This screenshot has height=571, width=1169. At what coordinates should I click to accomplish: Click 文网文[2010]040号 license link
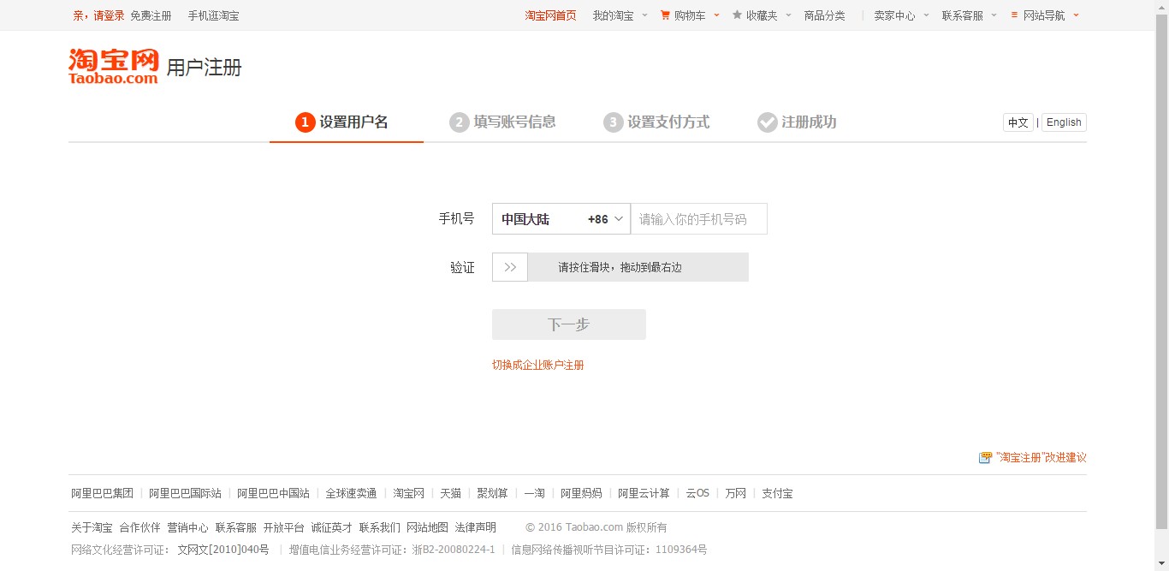(x=223, y=550)
